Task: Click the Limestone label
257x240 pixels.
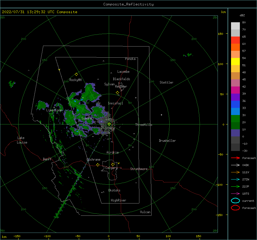Action: tap(54, 110)
